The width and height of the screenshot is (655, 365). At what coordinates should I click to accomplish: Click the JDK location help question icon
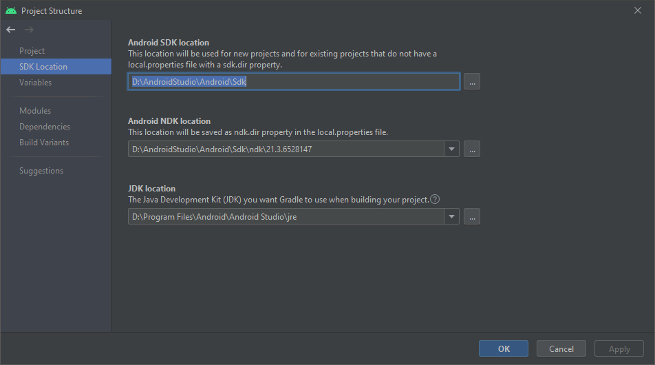click(435, 200)
